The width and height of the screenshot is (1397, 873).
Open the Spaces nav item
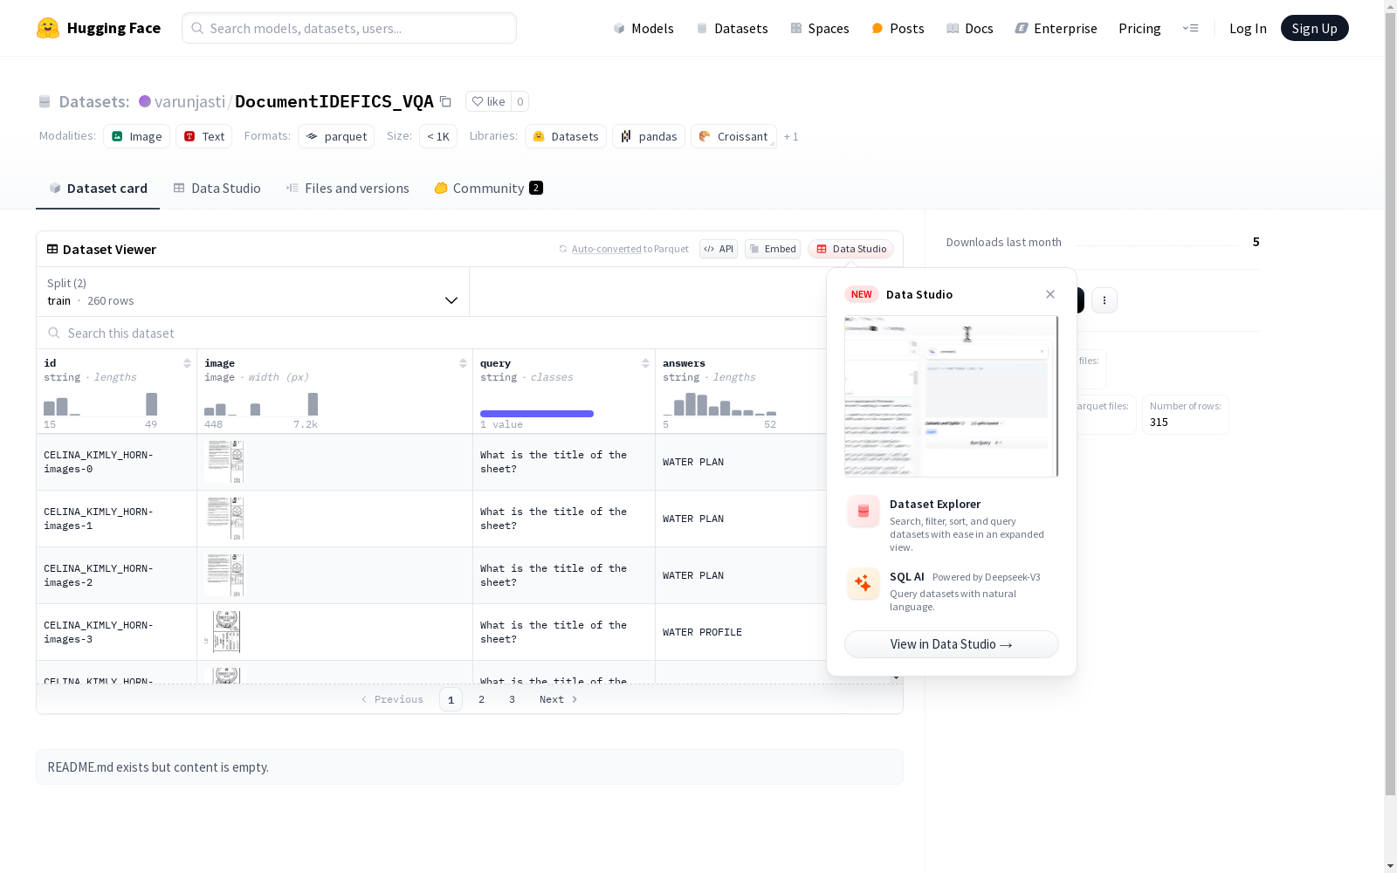820,28
